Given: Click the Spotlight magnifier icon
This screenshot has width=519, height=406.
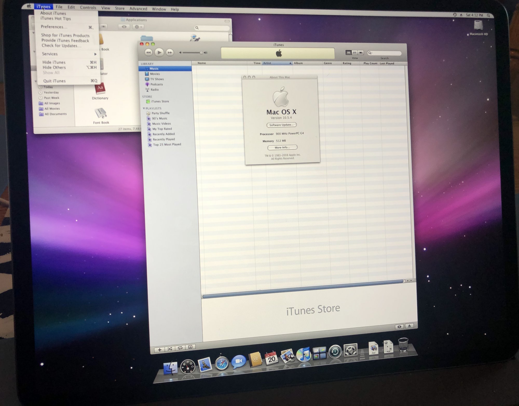Looking at the screenshot, I should [488, 16].
